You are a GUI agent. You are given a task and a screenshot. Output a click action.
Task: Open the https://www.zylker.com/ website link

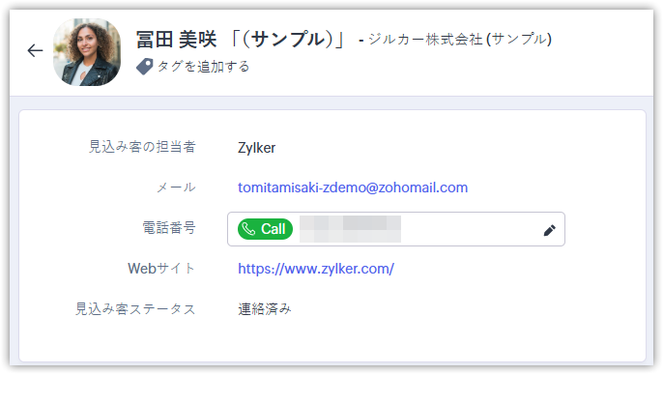click(x=316, y=269)
